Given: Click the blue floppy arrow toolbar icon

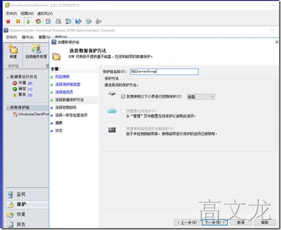Looking at the screenshot, I should click(x=78, y=21).
